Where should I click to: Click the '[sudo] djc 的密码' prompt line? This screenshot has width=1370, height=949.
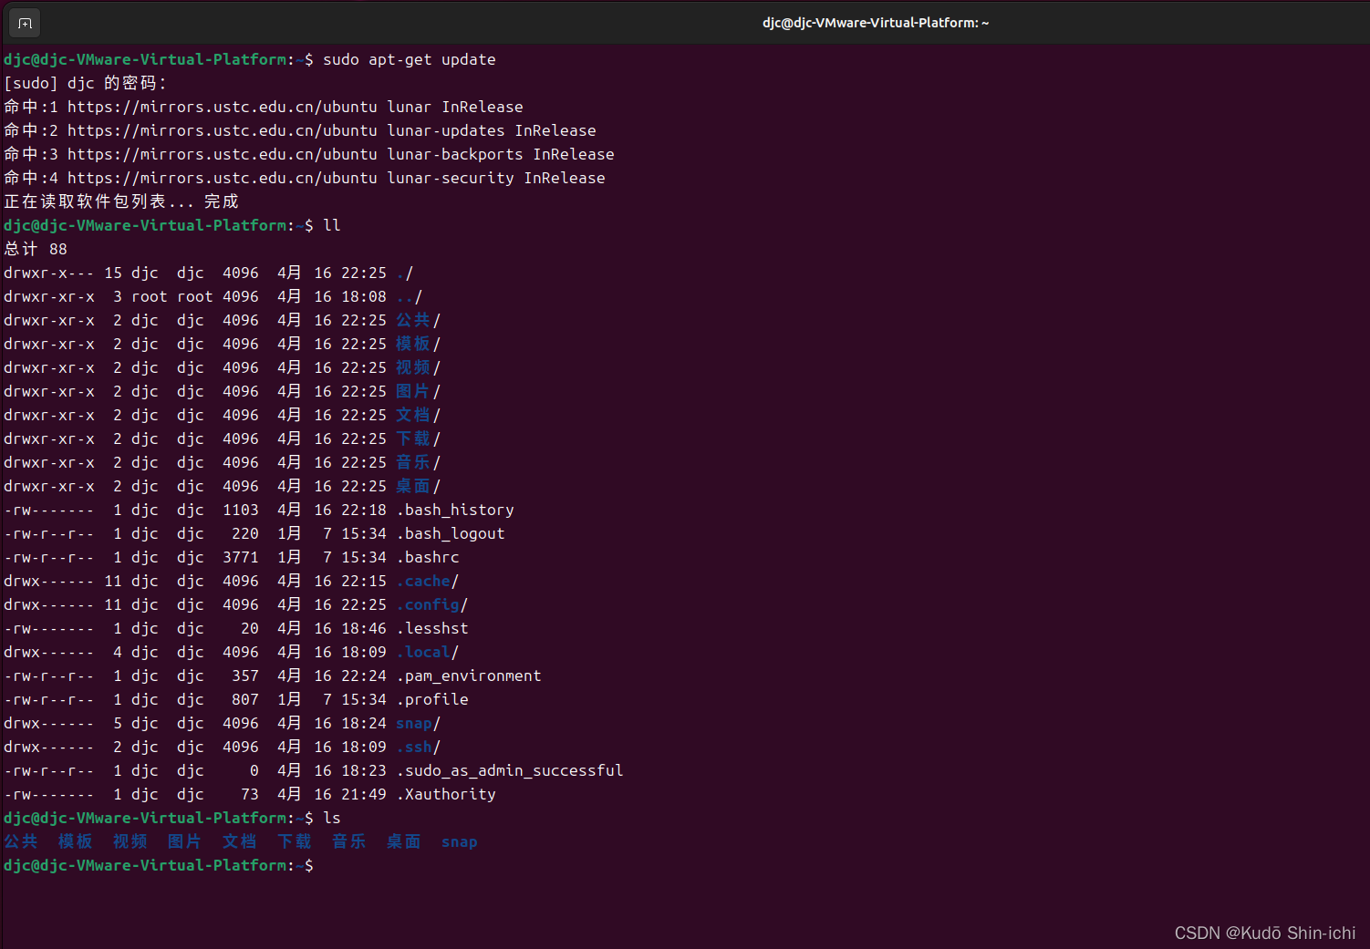[x=86, y=83]
